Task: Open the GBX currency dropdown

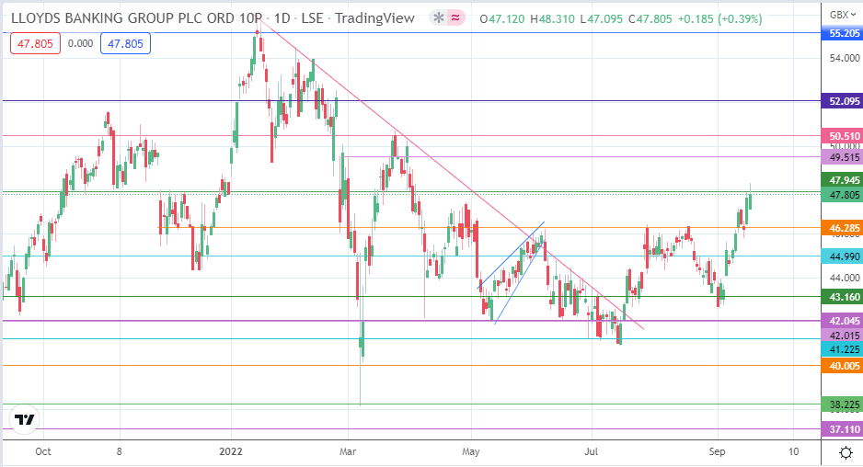Action: tap(843, 15)
